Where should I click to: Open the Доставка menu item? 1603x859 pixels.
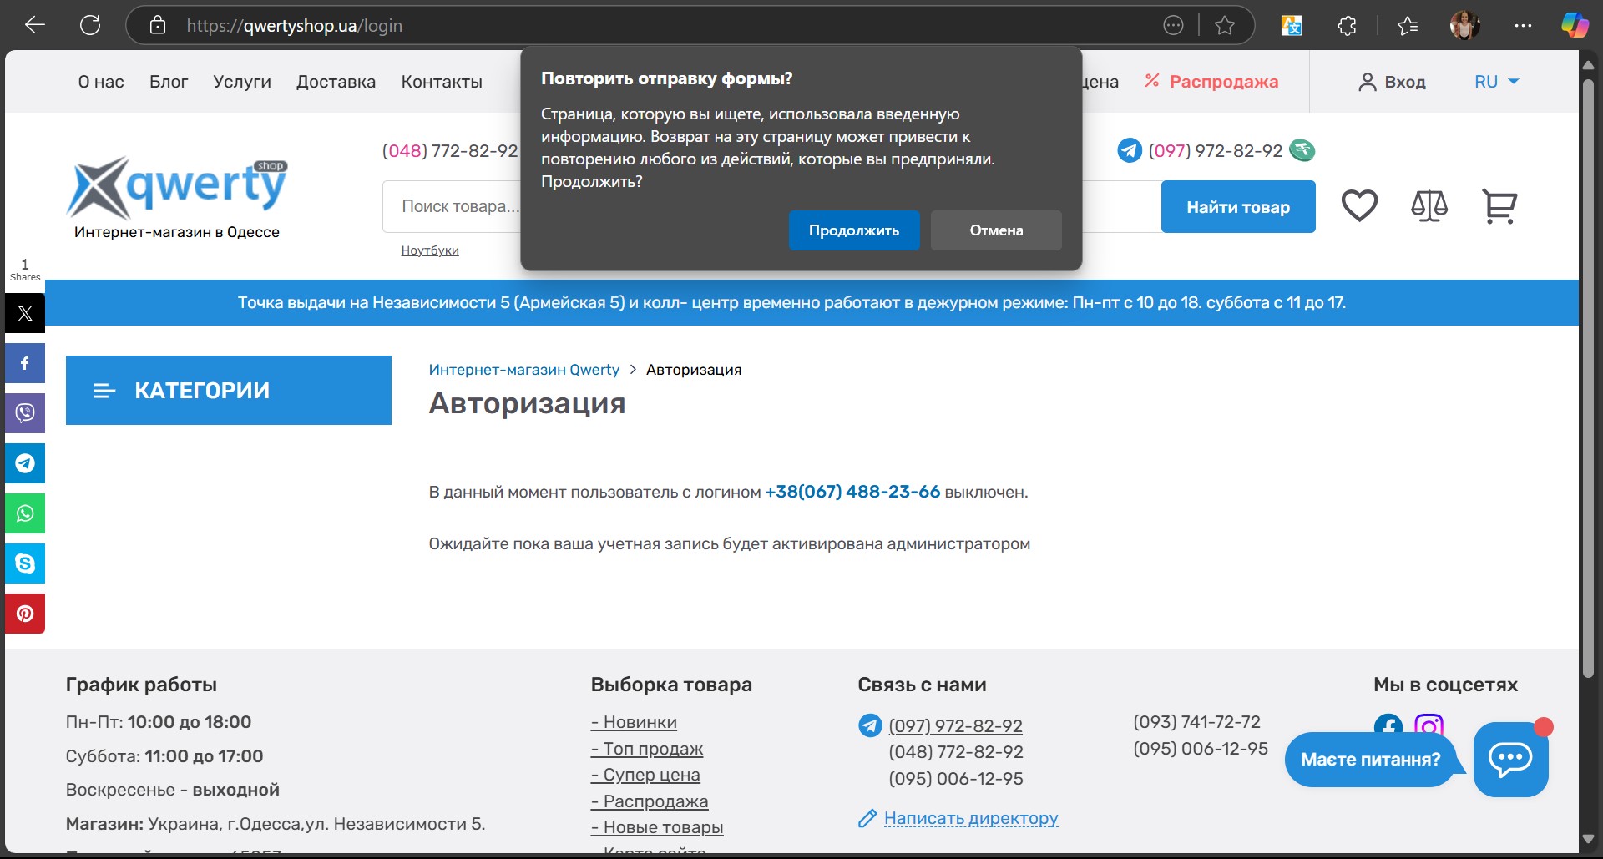tap(336, 82)
